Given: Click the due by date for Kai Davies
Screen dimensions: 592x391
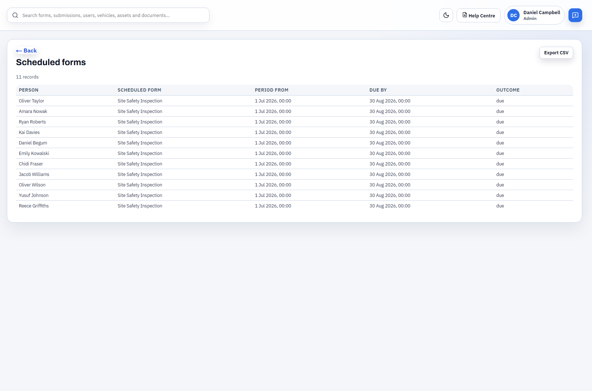Looking at the screenshot, I should click(x=390, y=133).
